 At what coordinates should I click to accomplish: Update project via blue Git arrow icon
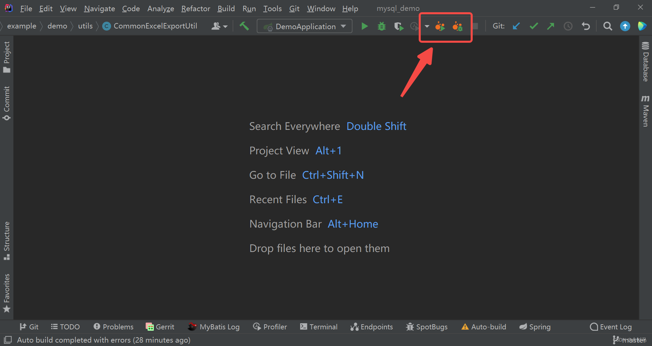(x=516, y=26)
